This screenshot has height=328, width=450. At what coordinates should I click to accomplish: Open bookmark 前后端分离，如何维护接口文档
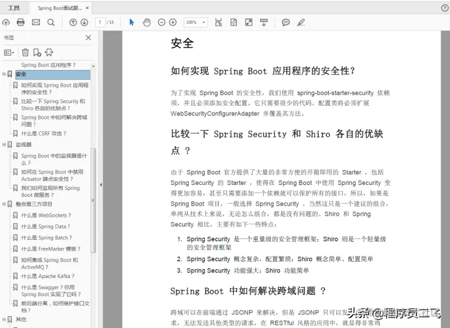(x=55, y=307)
